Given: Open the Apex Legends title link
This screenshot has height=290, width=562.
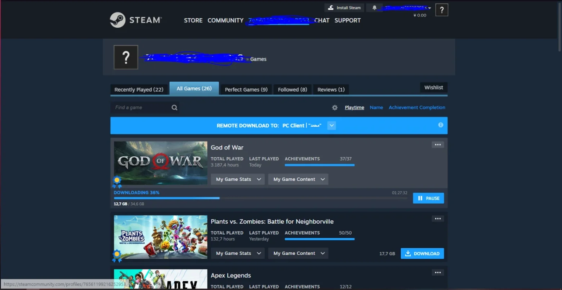Looking at the screenshot, I should click(231, 275).
